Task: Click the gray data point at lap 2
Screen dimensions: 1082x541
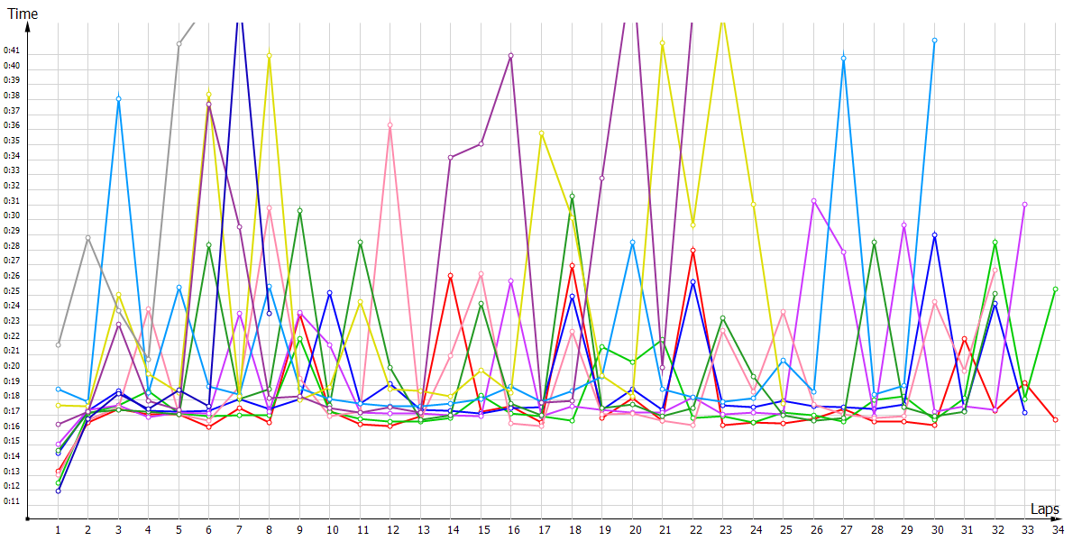Action: pos(88,237)
